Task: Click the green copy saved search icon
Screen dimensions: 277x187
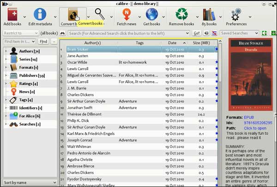Action: click(264, 33)
